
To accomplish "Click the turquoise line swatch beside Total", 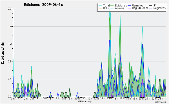I will pos(100,6).
